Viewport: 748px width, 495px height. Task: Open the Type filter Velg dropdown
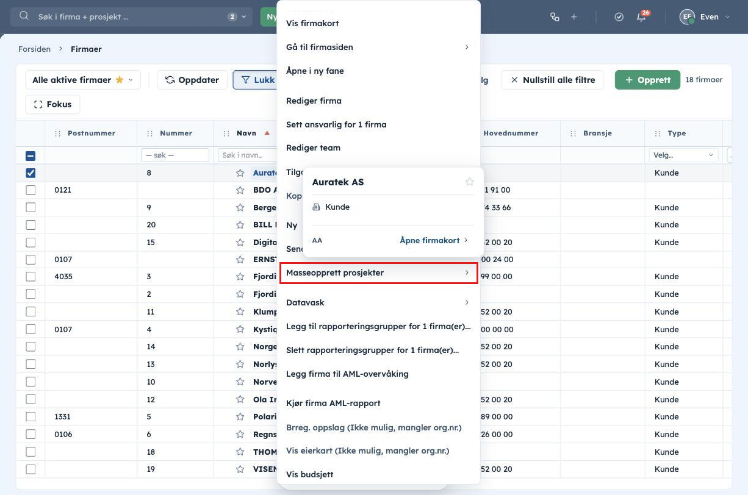click(683, 155)
